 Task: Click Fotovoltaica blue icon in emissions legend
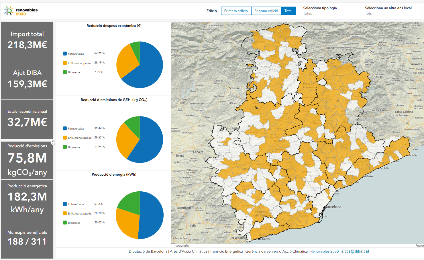click(x=65, y=128)
